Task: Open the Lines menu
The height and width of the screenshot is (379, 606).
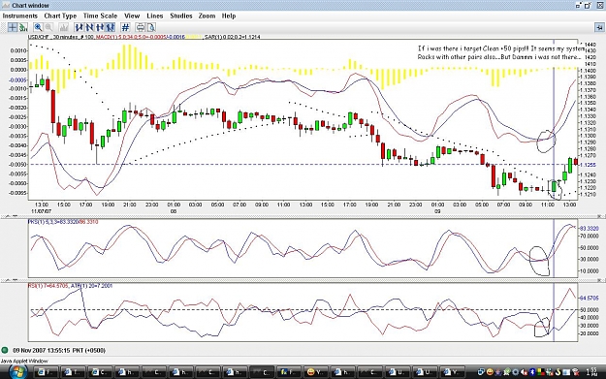Action: (155, 16)
